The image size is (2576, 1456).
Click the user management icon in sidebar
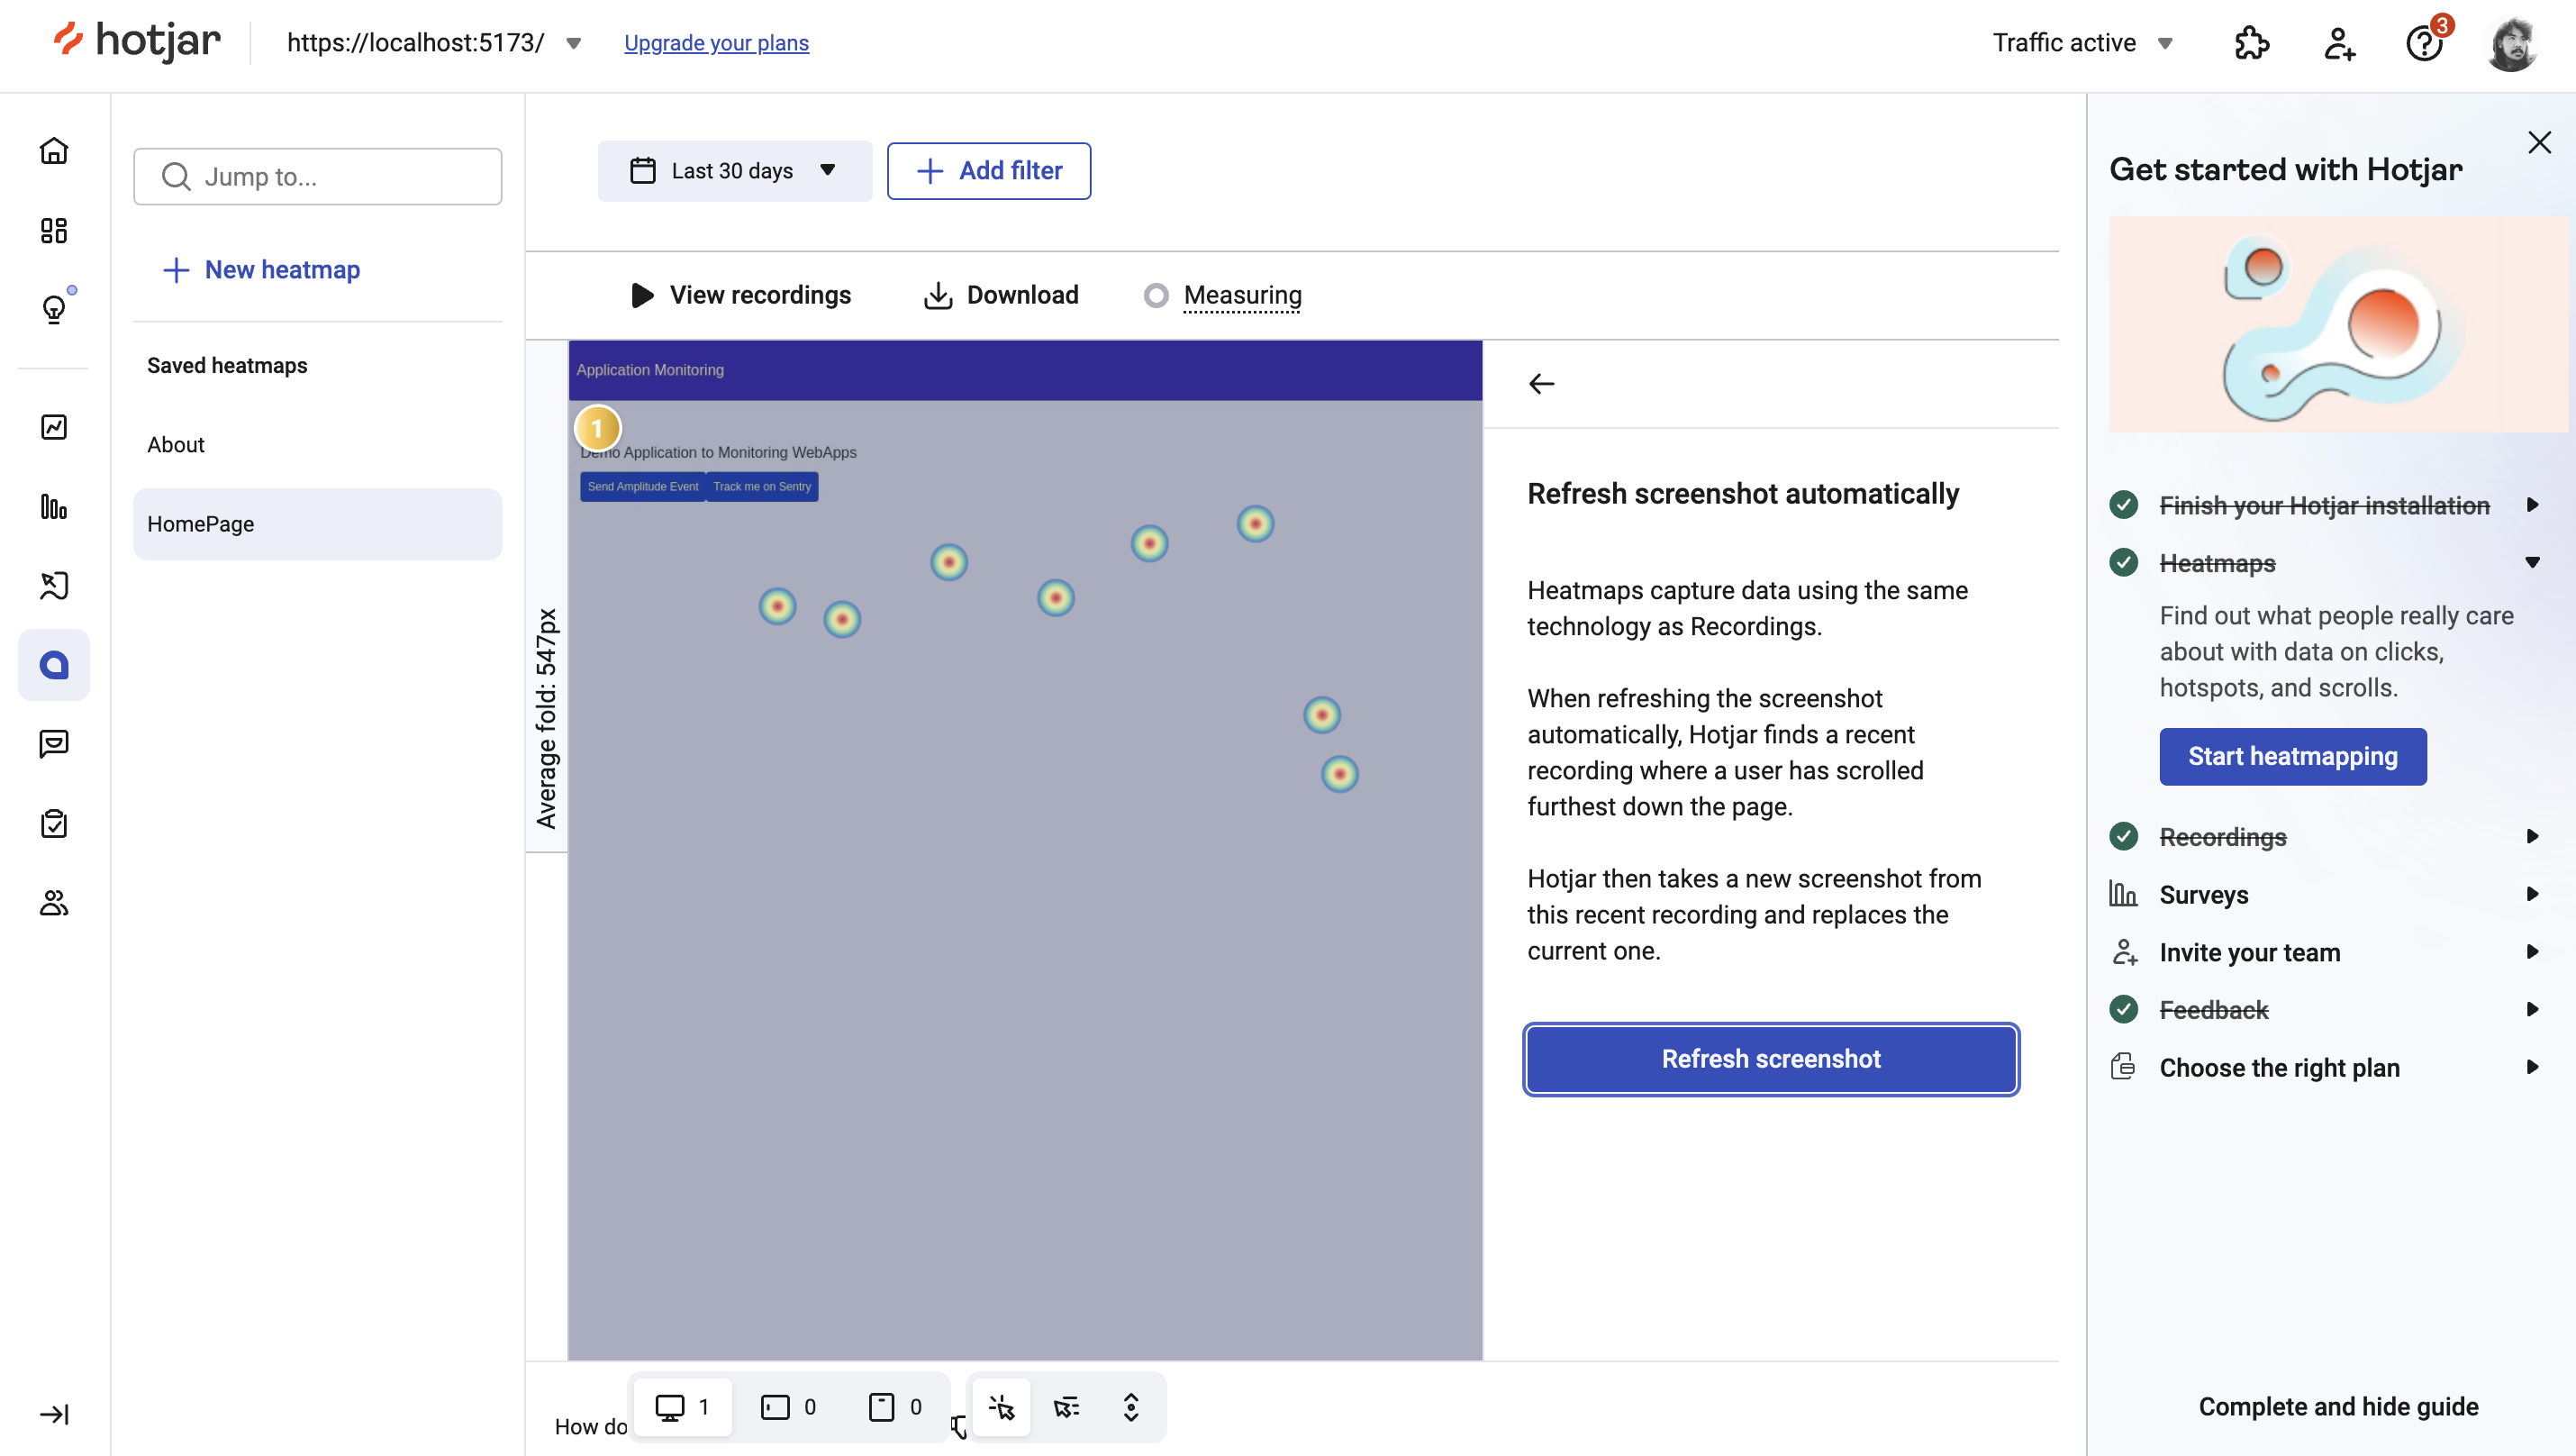tap(55, 902)
